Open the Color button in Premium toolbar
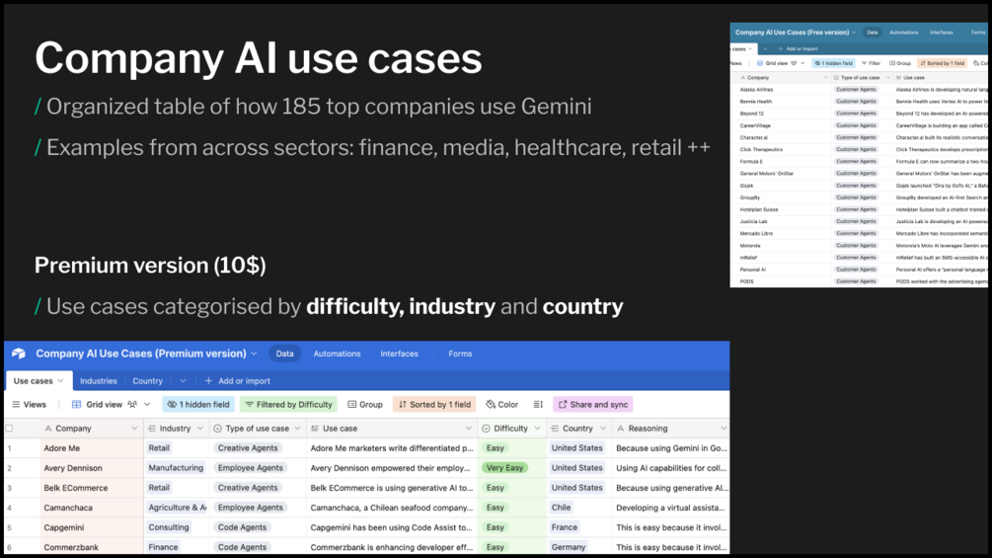Image resolution: width=992 pixels, height=558 pixels. (501, 404)
